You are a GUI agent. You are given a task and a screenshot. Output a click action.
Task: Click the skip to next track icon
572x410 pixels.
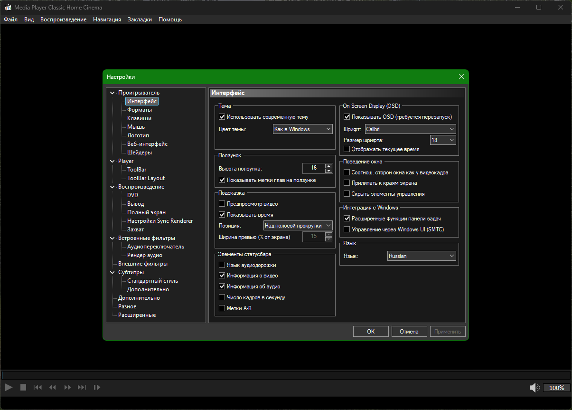tap(82, 387)
